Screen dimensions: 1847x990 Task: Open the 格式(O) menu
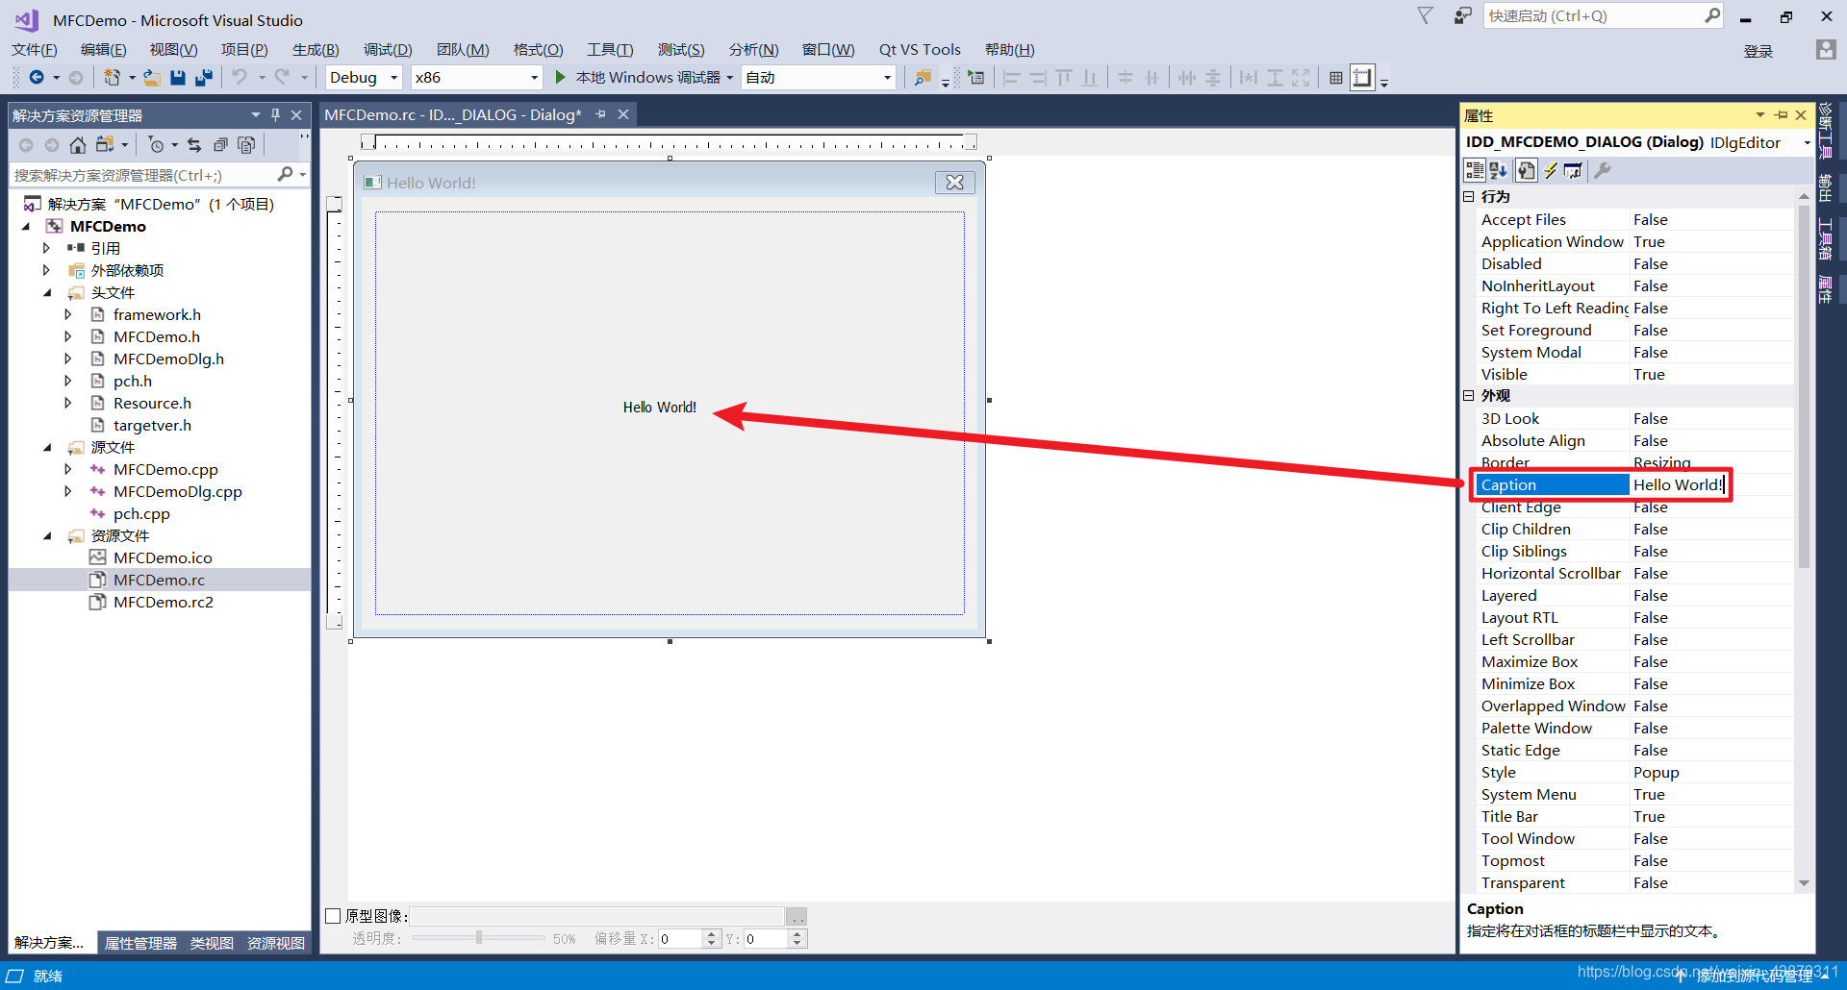[x=538, y=50]
